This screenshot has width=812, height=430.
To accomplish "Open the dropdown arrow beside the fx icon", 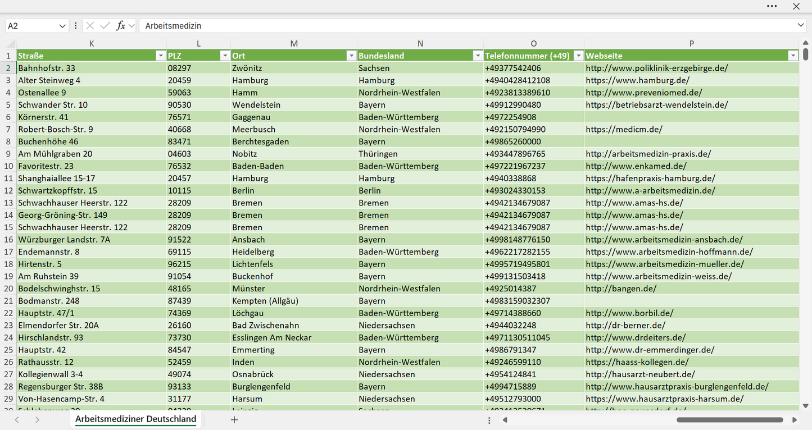I will point(131,26).
